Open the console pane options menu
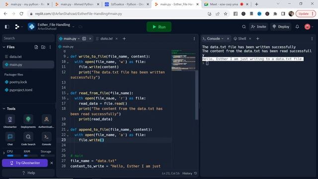Image resolution: width=318 pixels, height=179 pixels. click(312, 39)
